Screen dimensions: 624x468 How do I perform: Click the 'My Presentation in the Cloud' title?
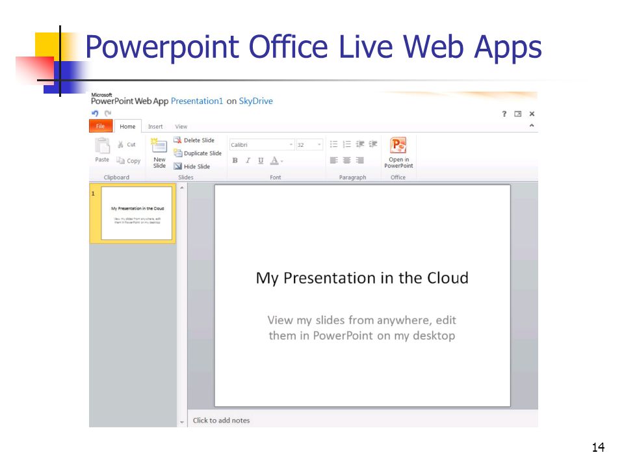[x=362, y=278]
